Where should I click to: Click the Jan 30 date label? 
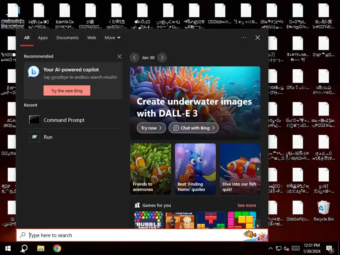pyautogui.click(x=148, y=57)
